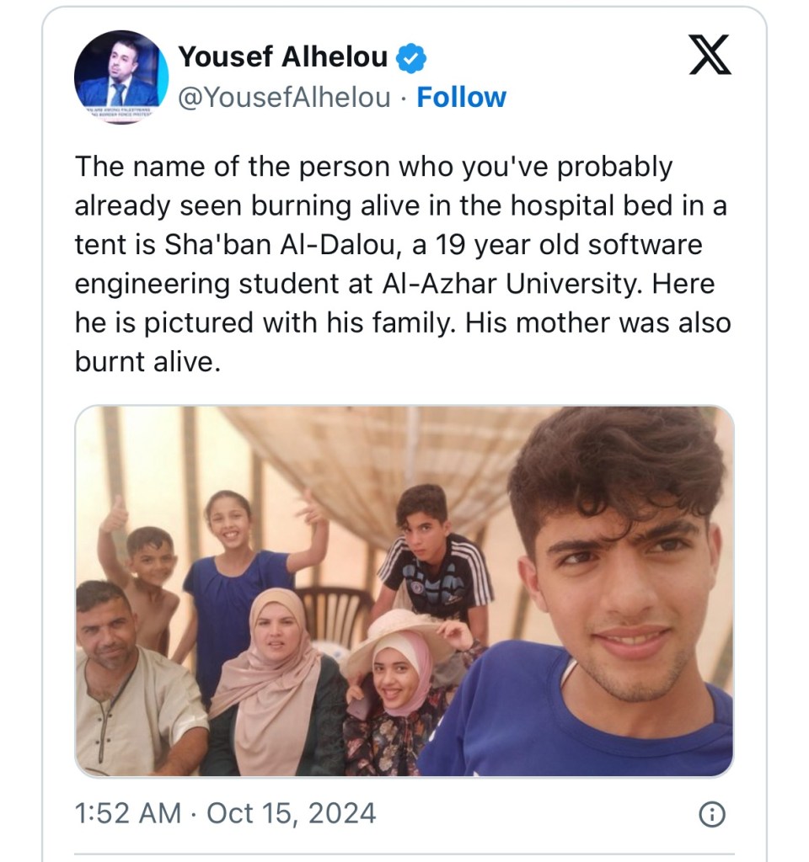Click the display name Yousef Alhelou
809x862 pixels.
[x=283, y=57]
